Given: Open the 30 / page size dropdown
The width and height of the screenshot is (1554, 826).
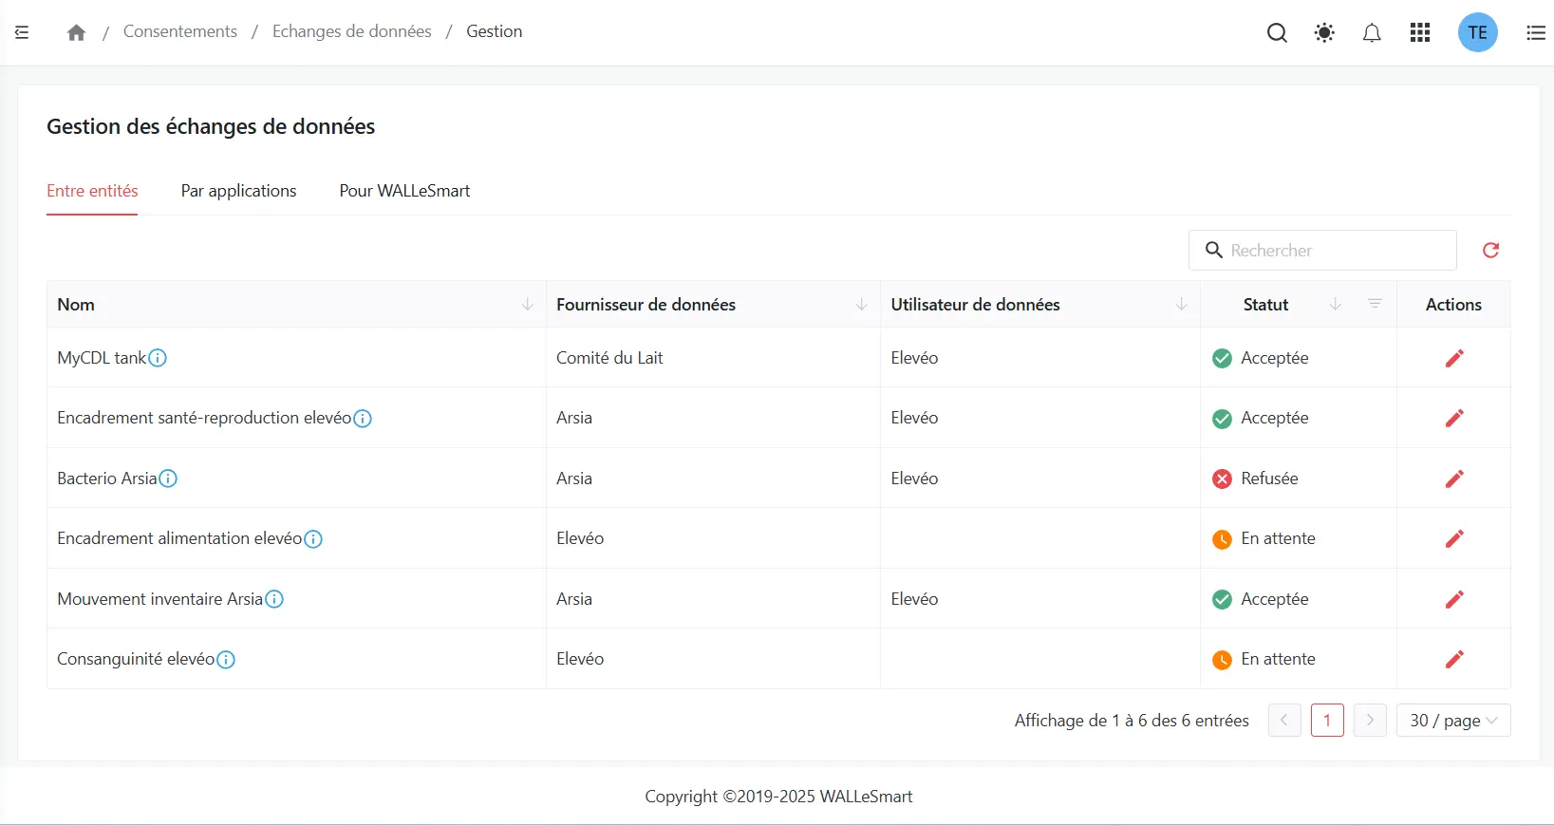Looking at the screenshot, I should tap(1452, 721).
